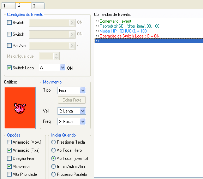The height and width of the screenshot is (179, 203).
Task: Select the Início Automático trigger
Action: 53,166
